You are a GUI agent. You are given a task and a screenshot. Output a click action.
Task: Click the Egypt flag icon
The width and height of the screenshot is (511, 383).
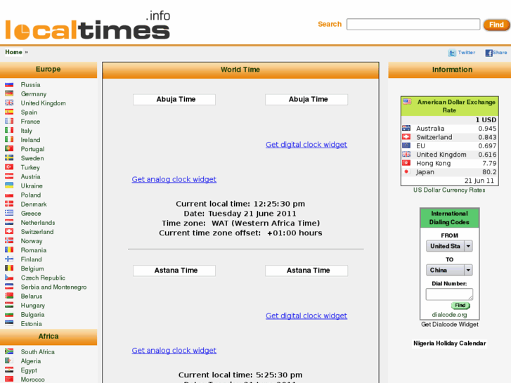click(9, 370)
